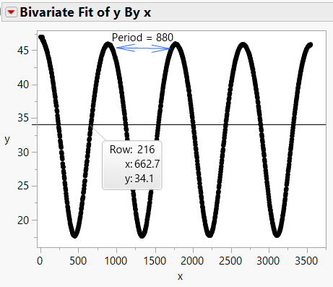This screenshot has height=287, width=333.
Task: Click the y axis label
Action: (x=7, y=139)
